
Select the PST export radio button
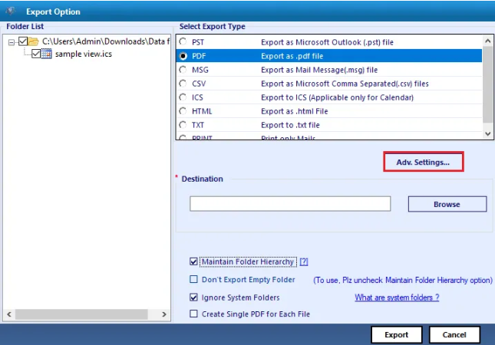183,41
